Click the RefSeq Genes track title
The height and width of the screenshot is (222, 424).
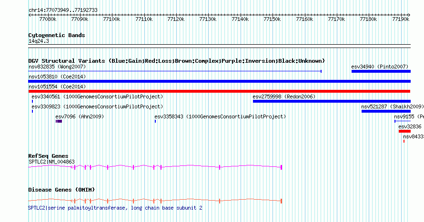(x=48, y=156)
